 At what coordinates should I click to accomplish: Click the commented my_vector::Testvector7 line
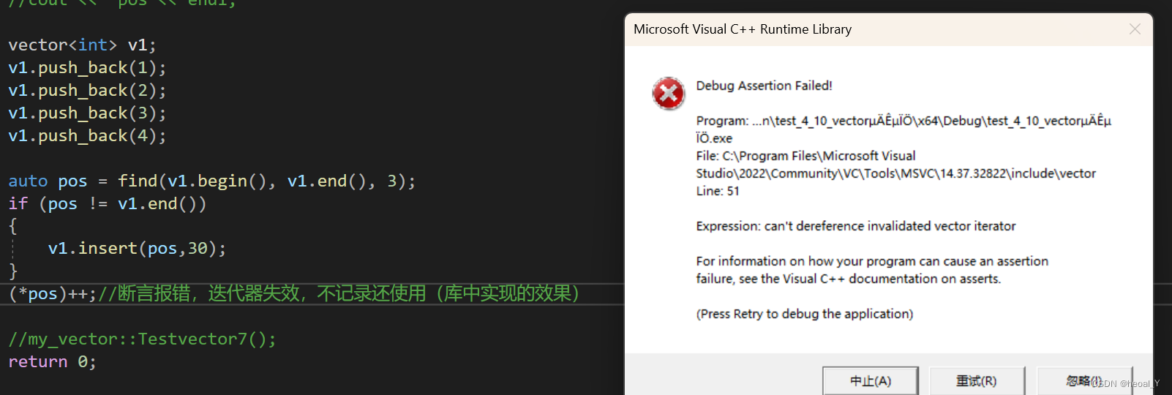(142, 339)
